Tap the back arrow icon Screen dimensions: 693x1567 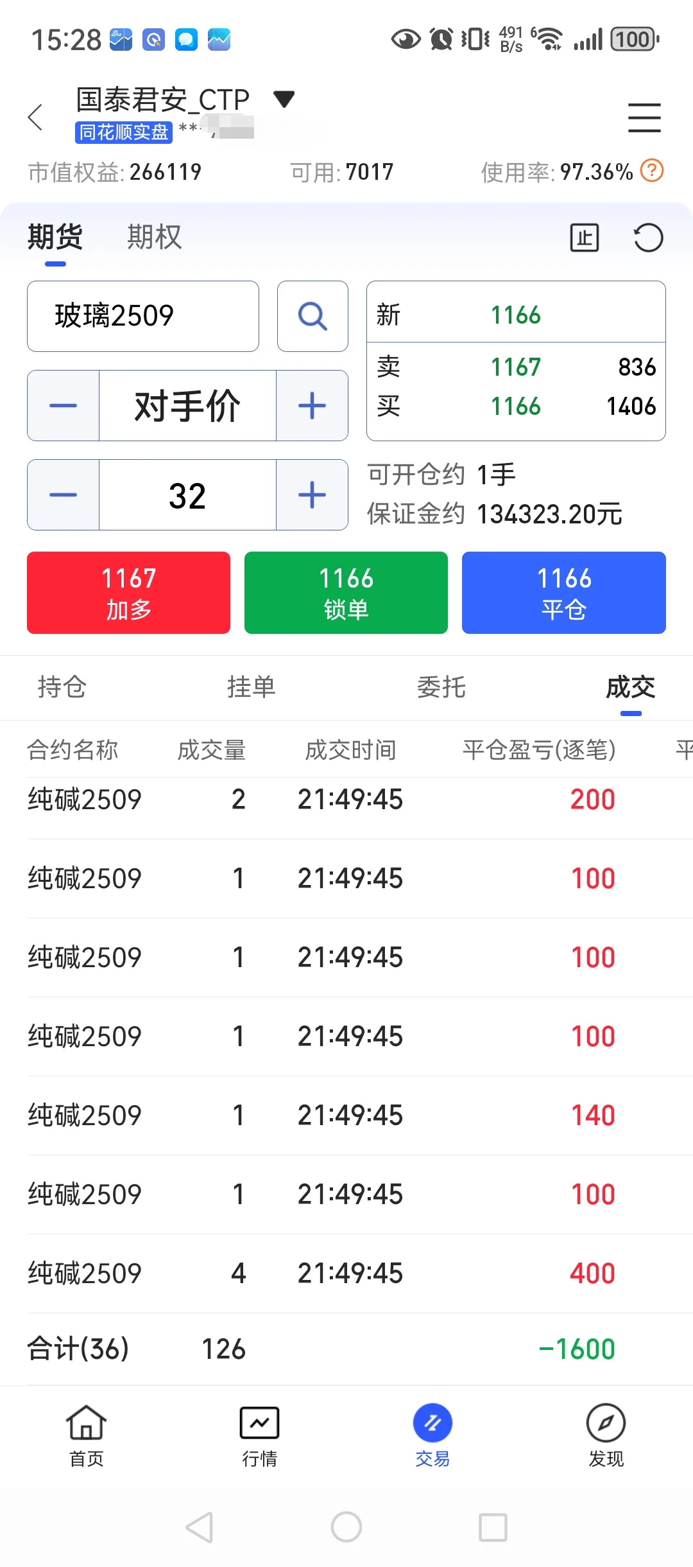36,118
